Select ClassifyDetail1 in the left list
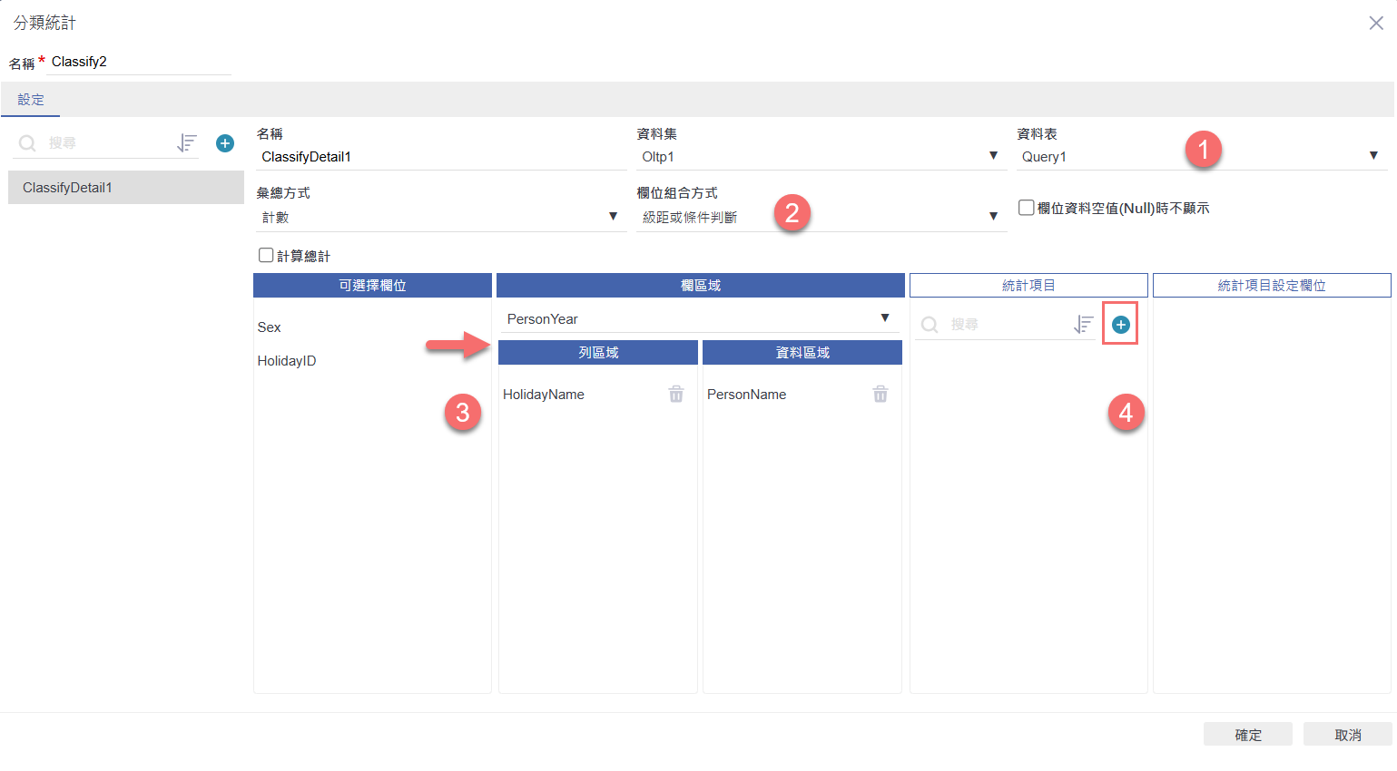 click(x=126, y=188)
